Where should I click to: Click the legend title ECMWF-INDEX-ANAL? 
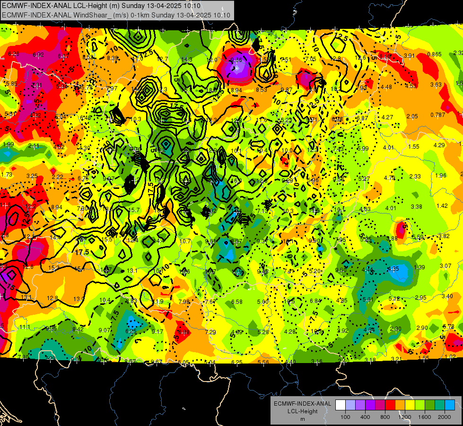click(x=302, y=404)
